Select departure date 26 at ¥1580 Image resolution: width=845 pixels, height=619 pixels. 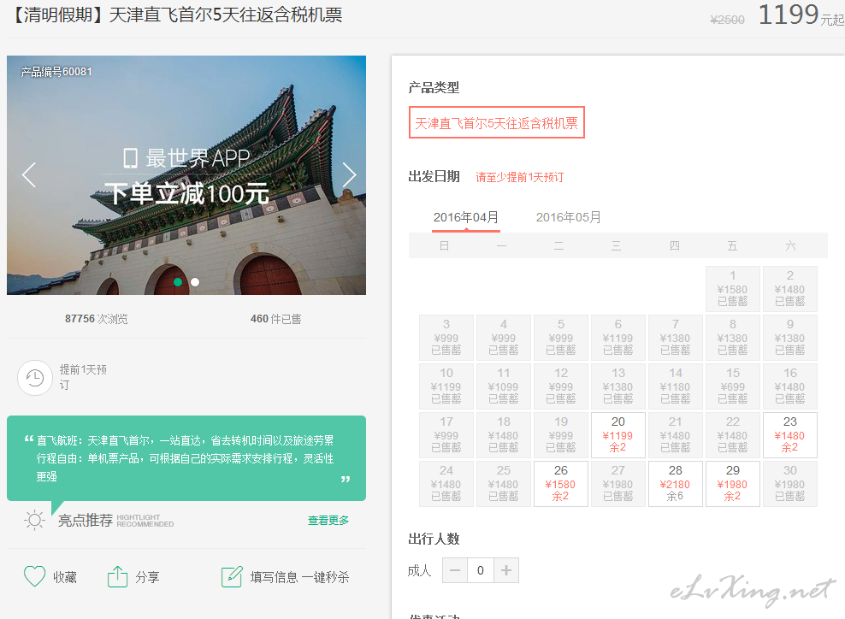[560, 483]
